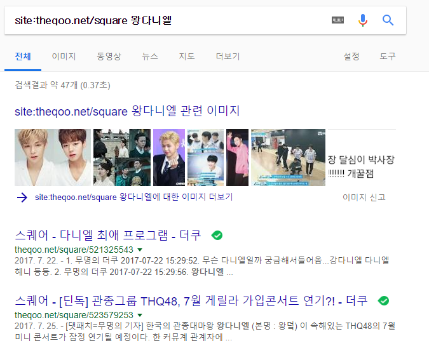
Task: Click snippet text starting '2017. 7. 22.'
Action: click(x=202, y=266)
